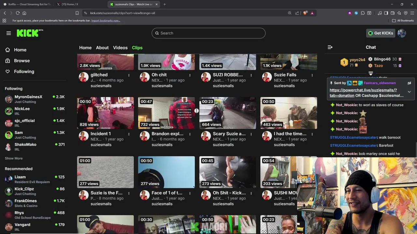Open recommended channel FrankDimes
This screenshot has width=417, height=234.
[35, 203]
